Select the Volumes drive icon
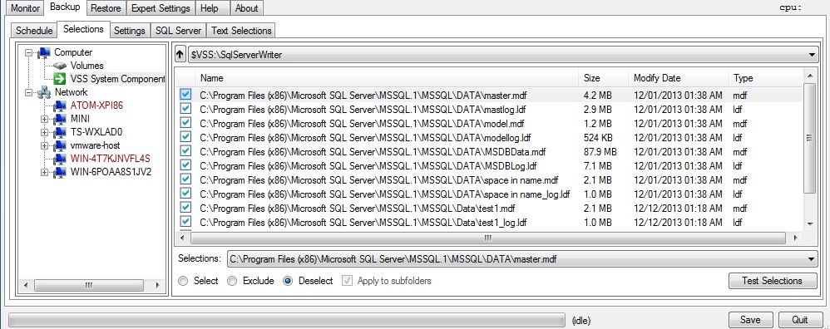 pyautogui.click(x=60, y=66)
